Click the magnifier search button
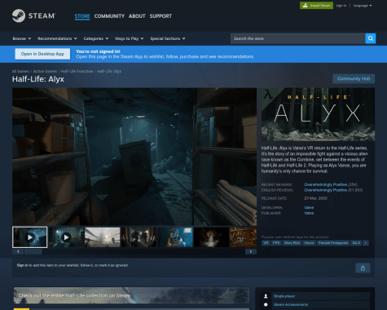387x310 pixels. click(x=371, y=38)
